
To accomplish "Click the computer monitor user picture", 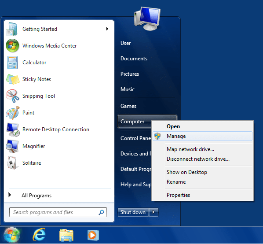I will [147, 18].
